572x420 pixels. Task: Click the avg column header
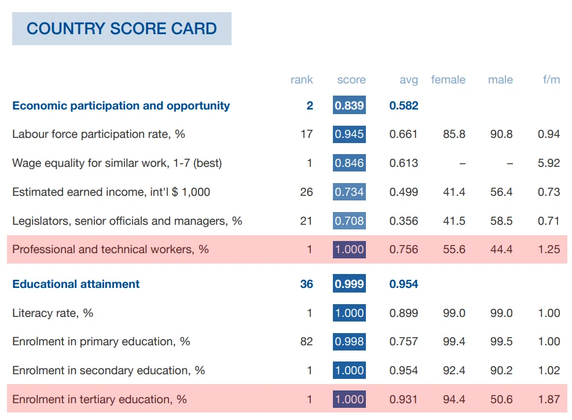[409, 80]
